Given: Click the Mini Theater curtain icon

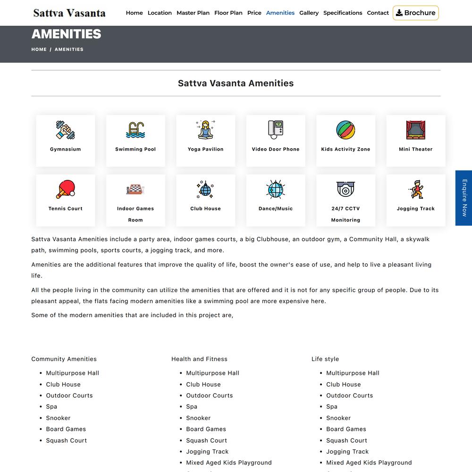Looking at the screenshot, I should (x=416, y=130).
